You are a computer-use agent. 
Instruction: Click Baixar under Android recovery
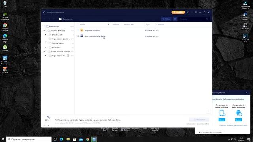[x=238, y=120]
